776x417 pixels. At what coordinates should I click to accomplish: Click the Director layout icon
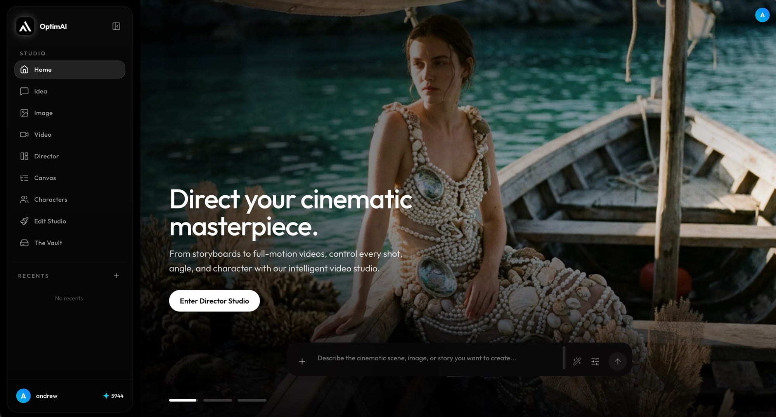24,156
